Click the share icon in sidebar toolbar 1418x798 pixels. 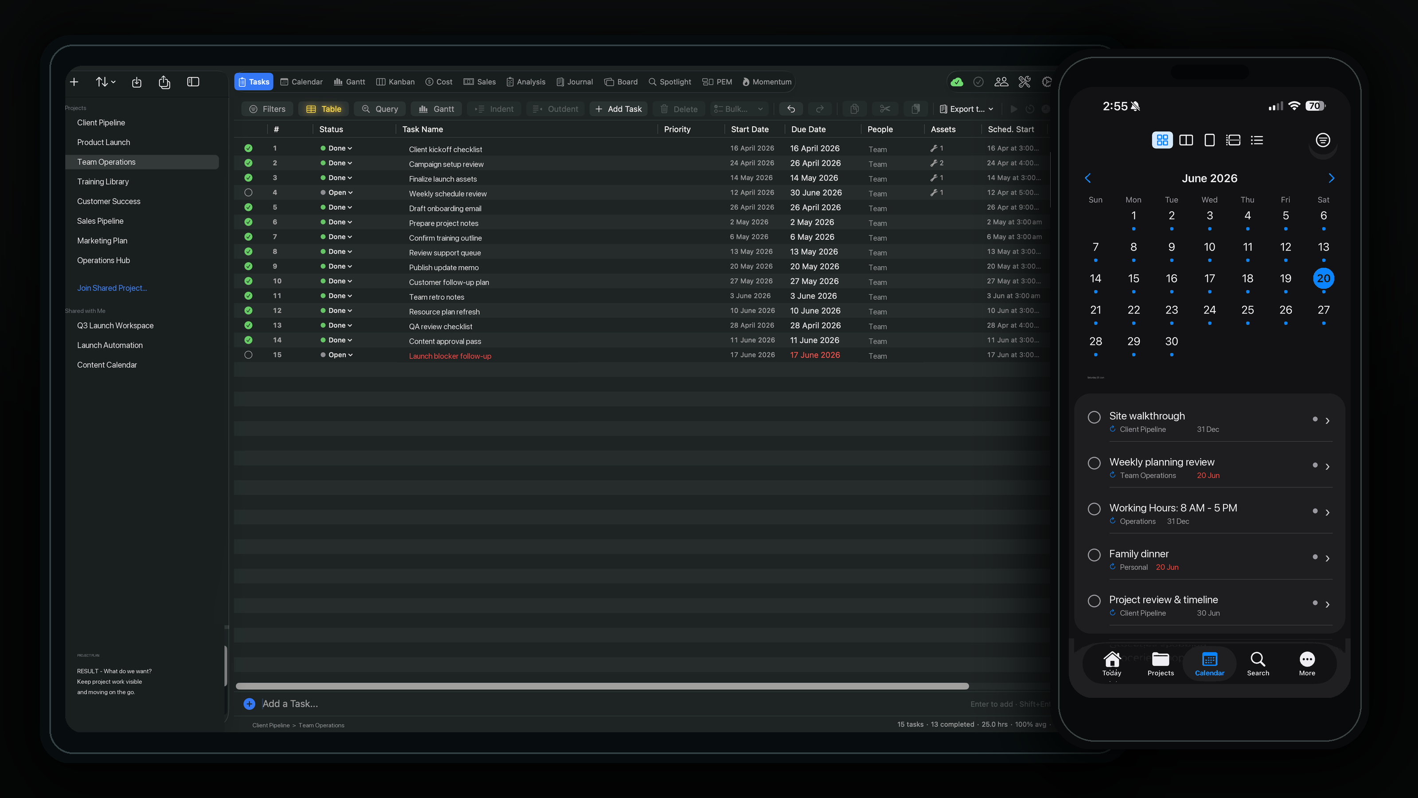tap(164, 82)
